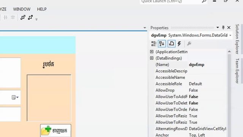Switch to Categorized view in Properties
Viewport: 243px width, 137px height.
pyautogui.click(x=154, y=44)
